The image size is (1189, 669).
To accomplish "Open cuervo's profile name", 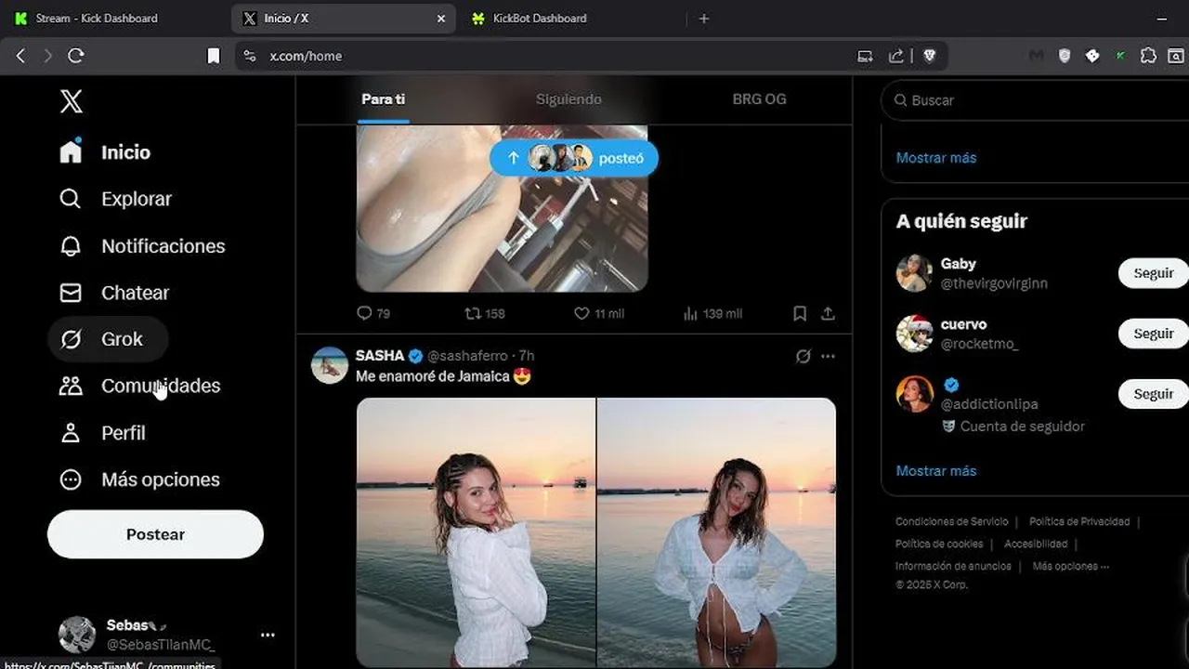I will [963, 324].
